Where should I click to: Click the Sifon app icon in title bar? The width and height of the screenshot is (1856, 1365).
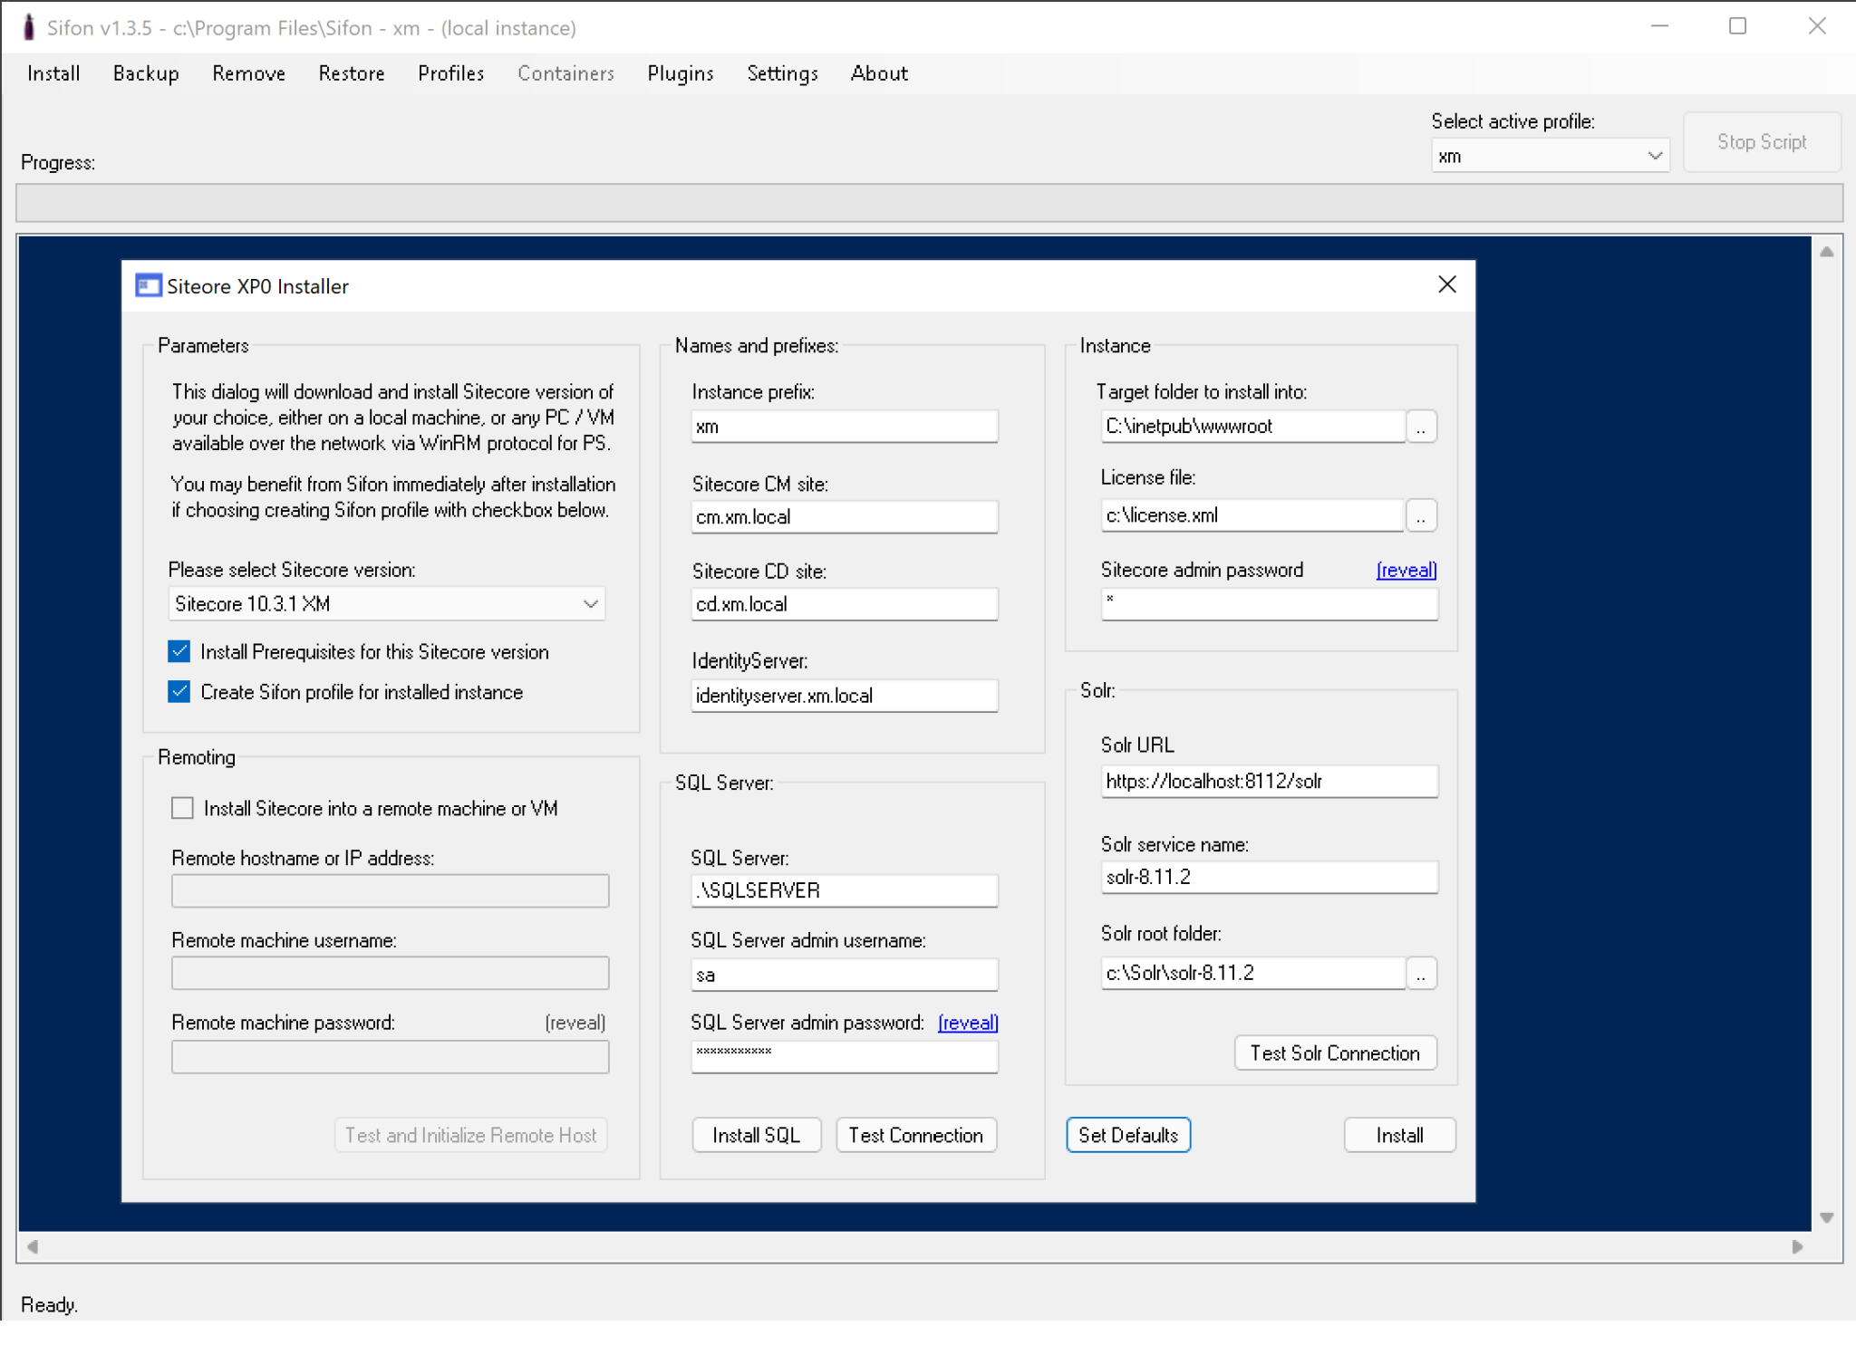tap(27, 26)
